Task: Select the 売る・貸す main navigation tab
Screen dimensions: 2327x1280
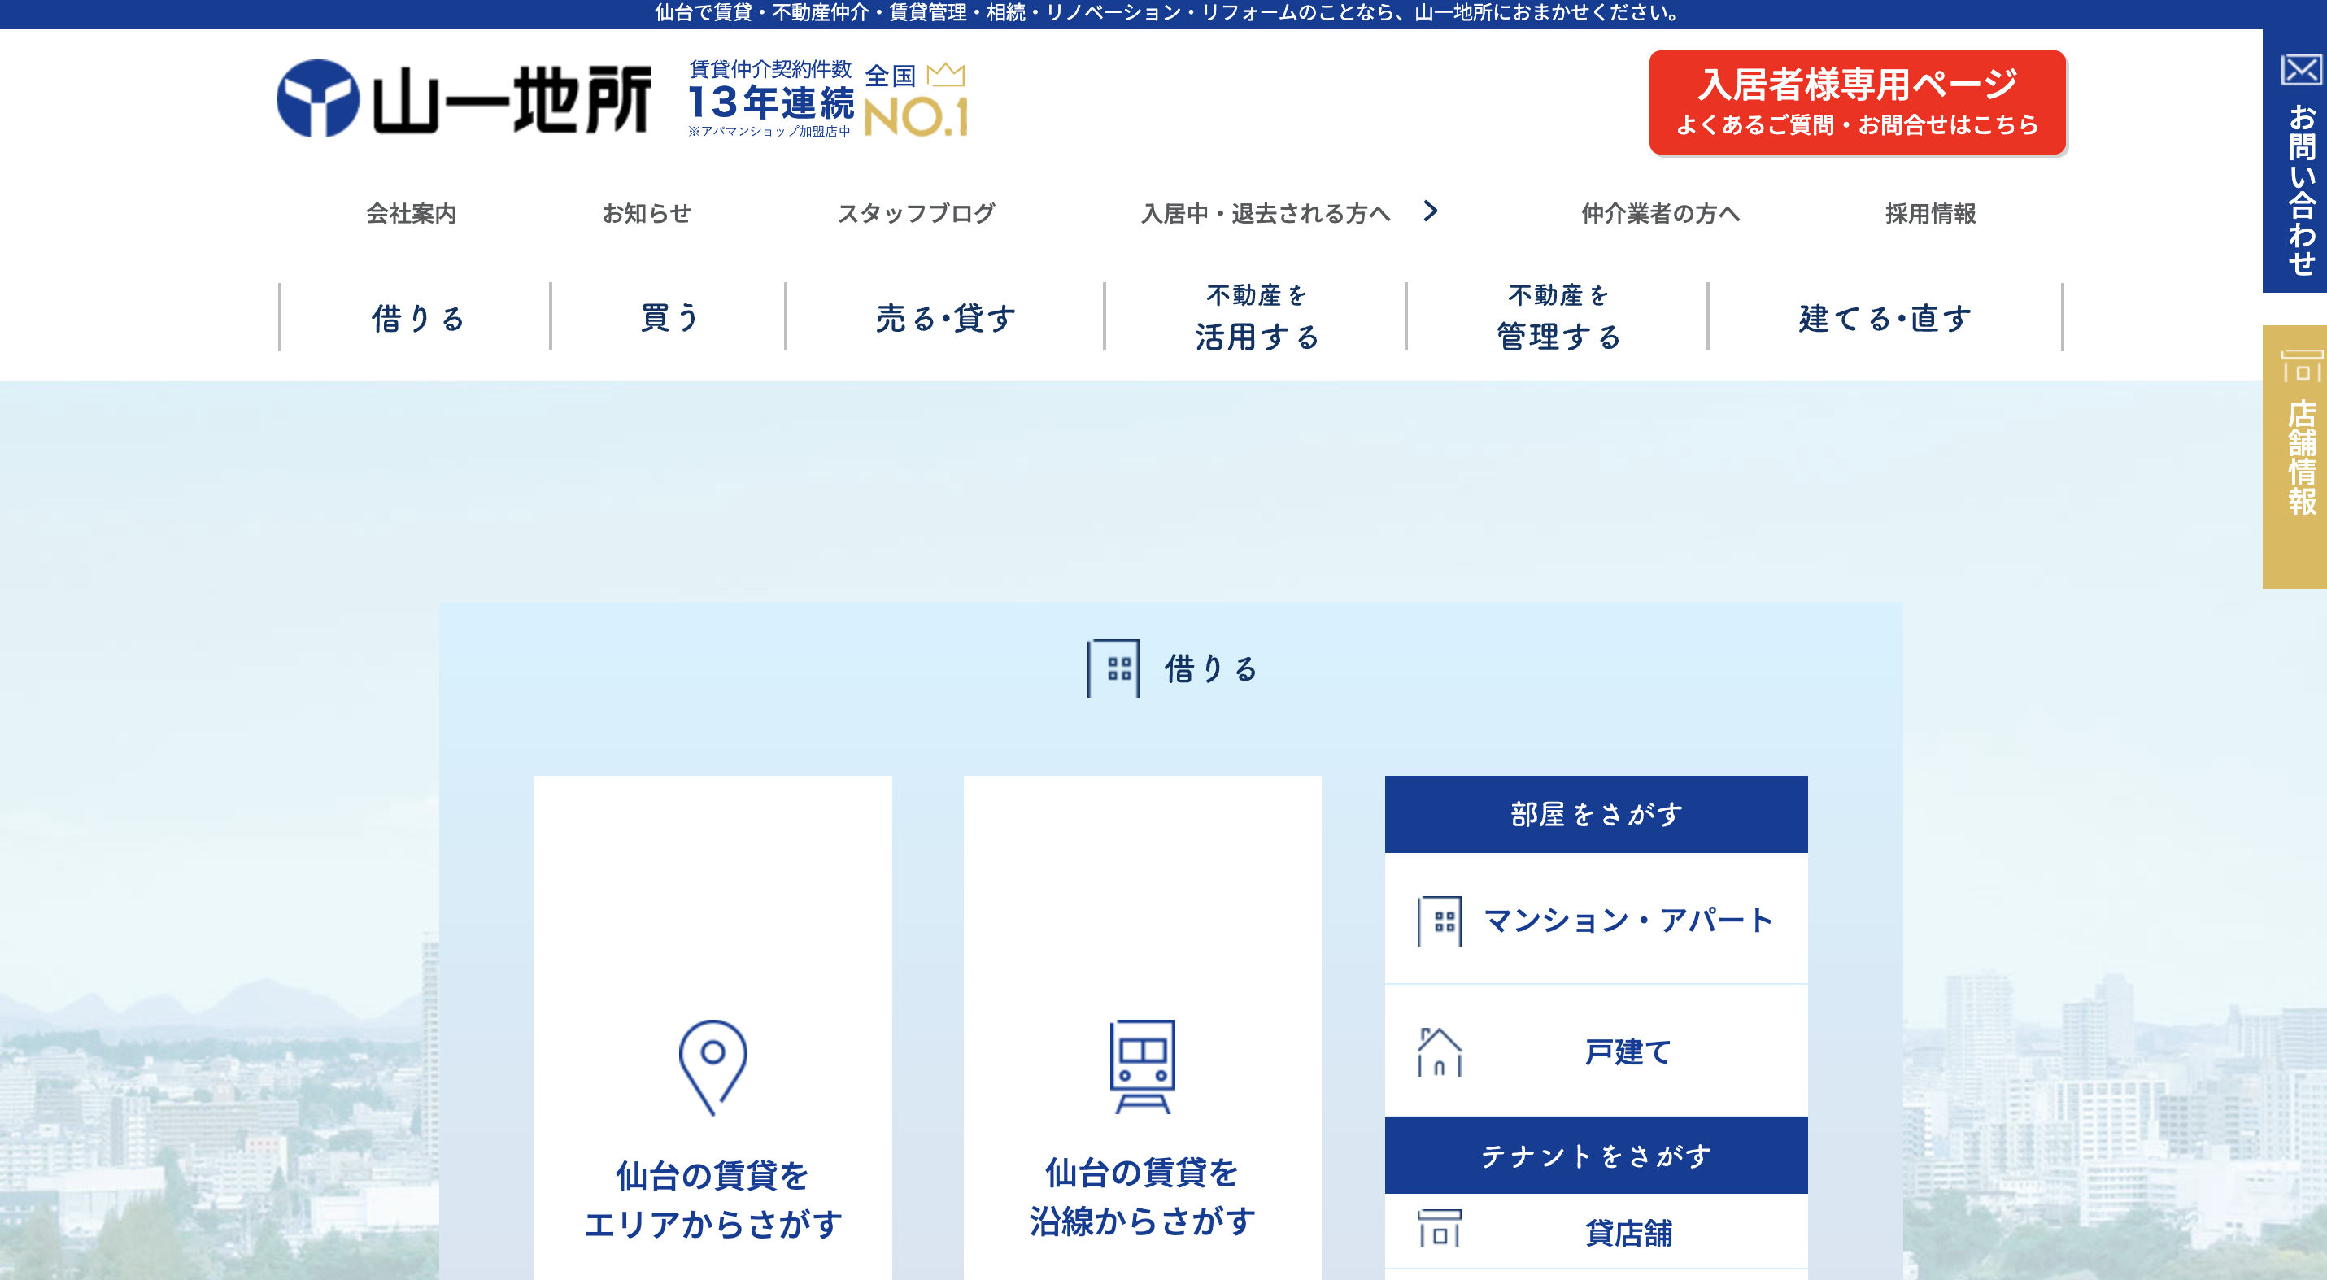Action: [x=945, y=317]
